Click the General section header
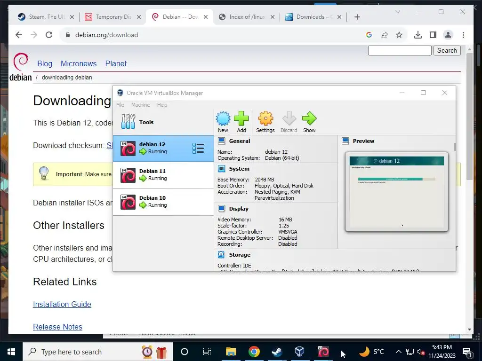Image resolution: width=482 pixels, height=361 pixels. 239,141
